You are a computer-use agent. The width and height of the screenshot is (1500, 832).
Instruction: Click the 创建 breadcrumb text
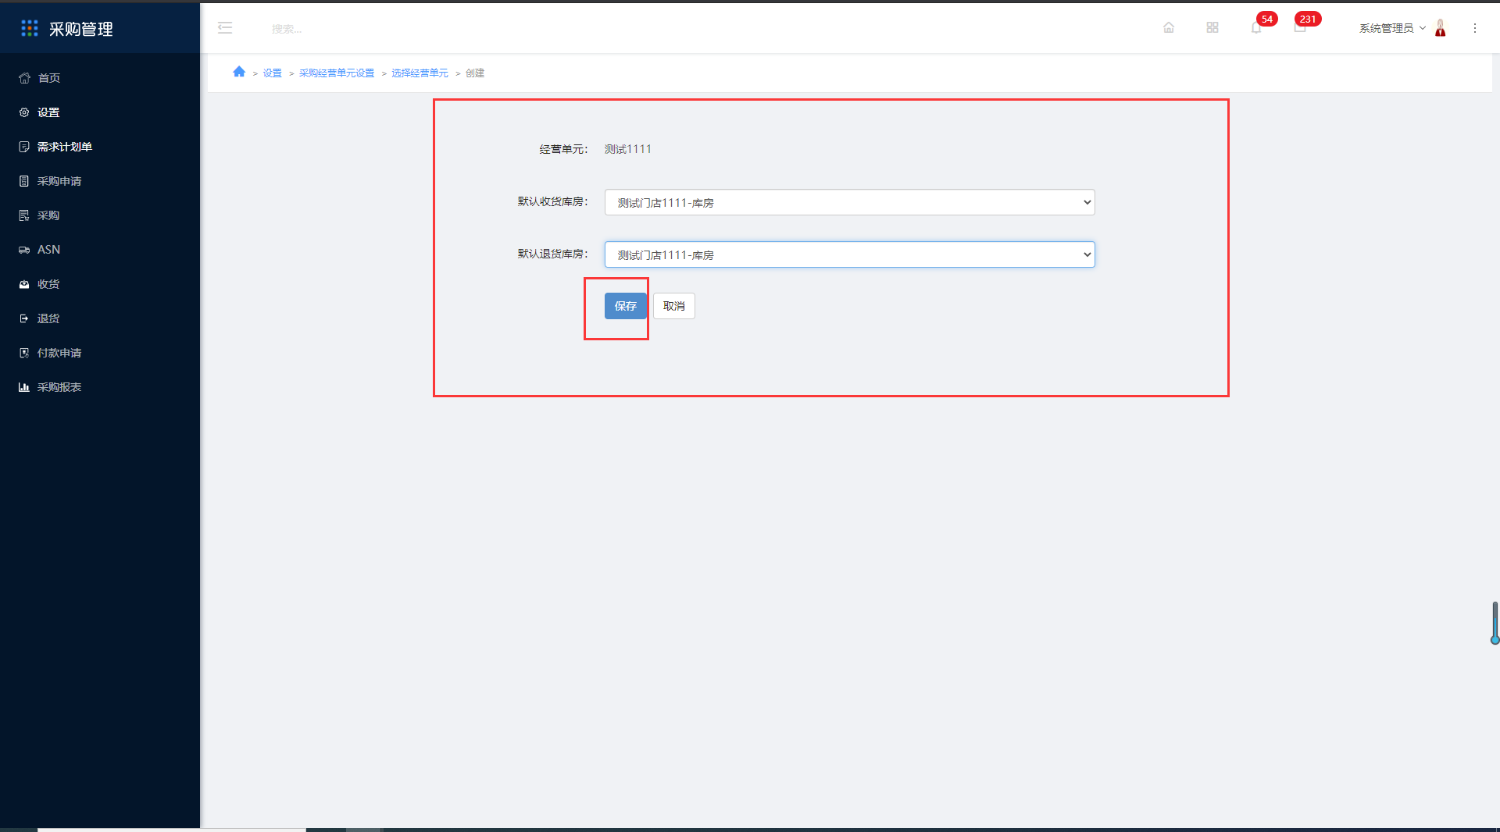coord(475,73)
